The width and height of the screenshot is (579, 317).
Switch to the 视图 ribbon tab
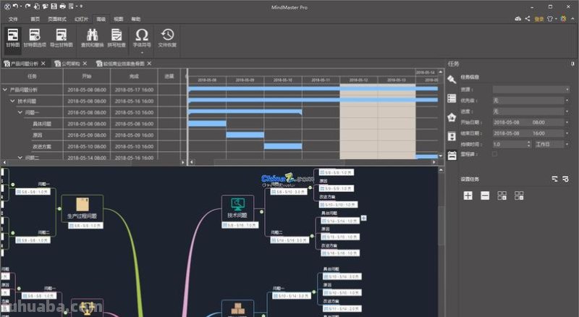point(118,19)
